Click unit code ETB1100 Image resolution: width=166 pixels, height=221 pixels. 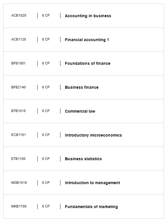[18, 159]
